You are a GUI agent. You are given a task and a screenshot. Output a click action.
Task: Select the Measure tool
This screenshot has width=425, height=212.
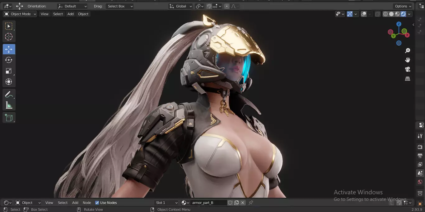coord(9,105)
